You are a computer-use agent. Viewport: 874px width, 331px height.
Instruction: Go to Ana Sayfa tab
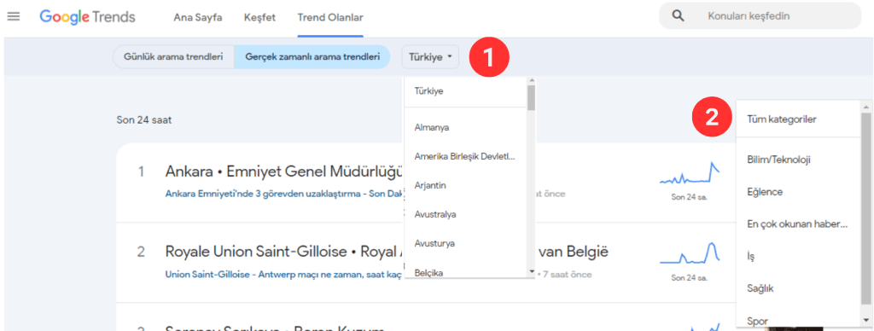coord(198,17)
